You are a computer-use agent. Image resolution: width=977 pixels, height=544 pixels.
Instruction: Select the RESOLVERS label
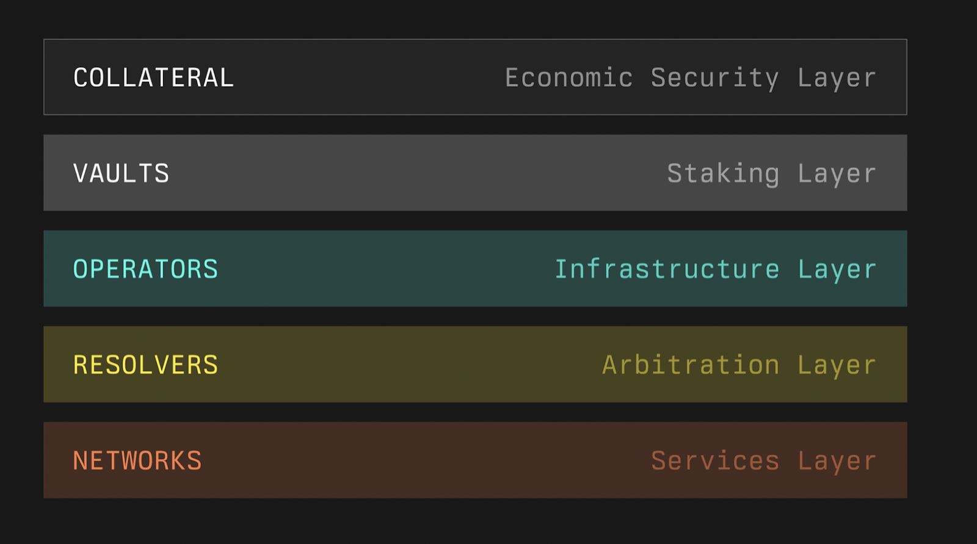[145, 365]
